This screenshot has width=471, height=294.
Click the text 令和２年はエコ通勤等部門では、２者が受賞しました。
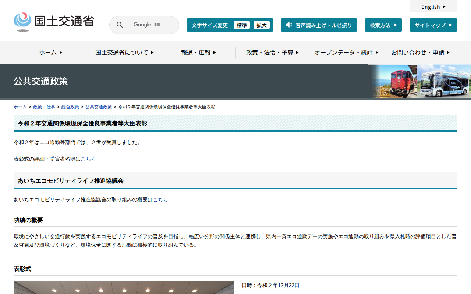pos(77,142)
